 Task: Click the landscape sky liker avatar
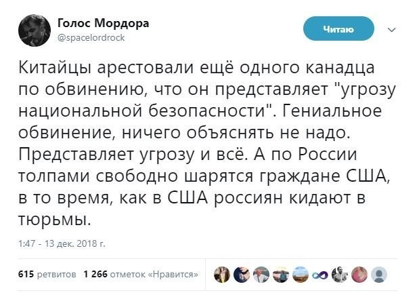(x=301, y=274)
